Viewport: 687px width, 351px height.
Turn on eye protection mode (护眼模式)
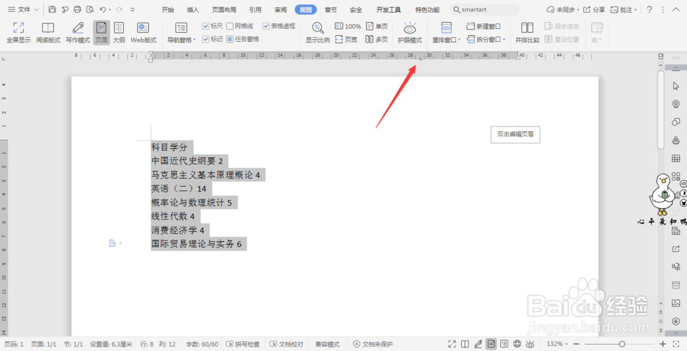(x=409, y=33)
